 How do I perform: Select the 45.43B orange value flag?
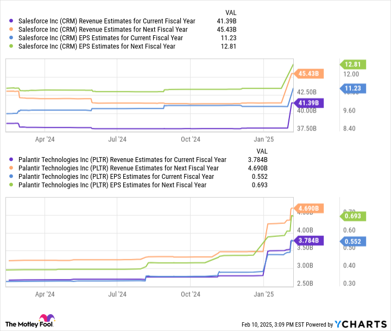pos(308,73)
